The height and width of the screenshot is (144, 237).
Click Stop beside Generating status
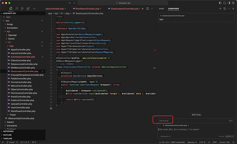(x=230, y=121)
